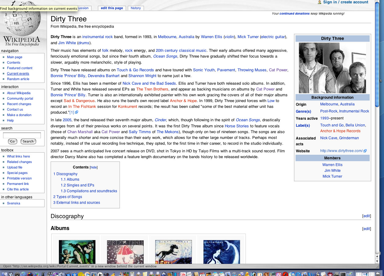Jump to '1.3 Compilations and soundtracks'
This screenshot has height=276, width=384.
(89, 191)
